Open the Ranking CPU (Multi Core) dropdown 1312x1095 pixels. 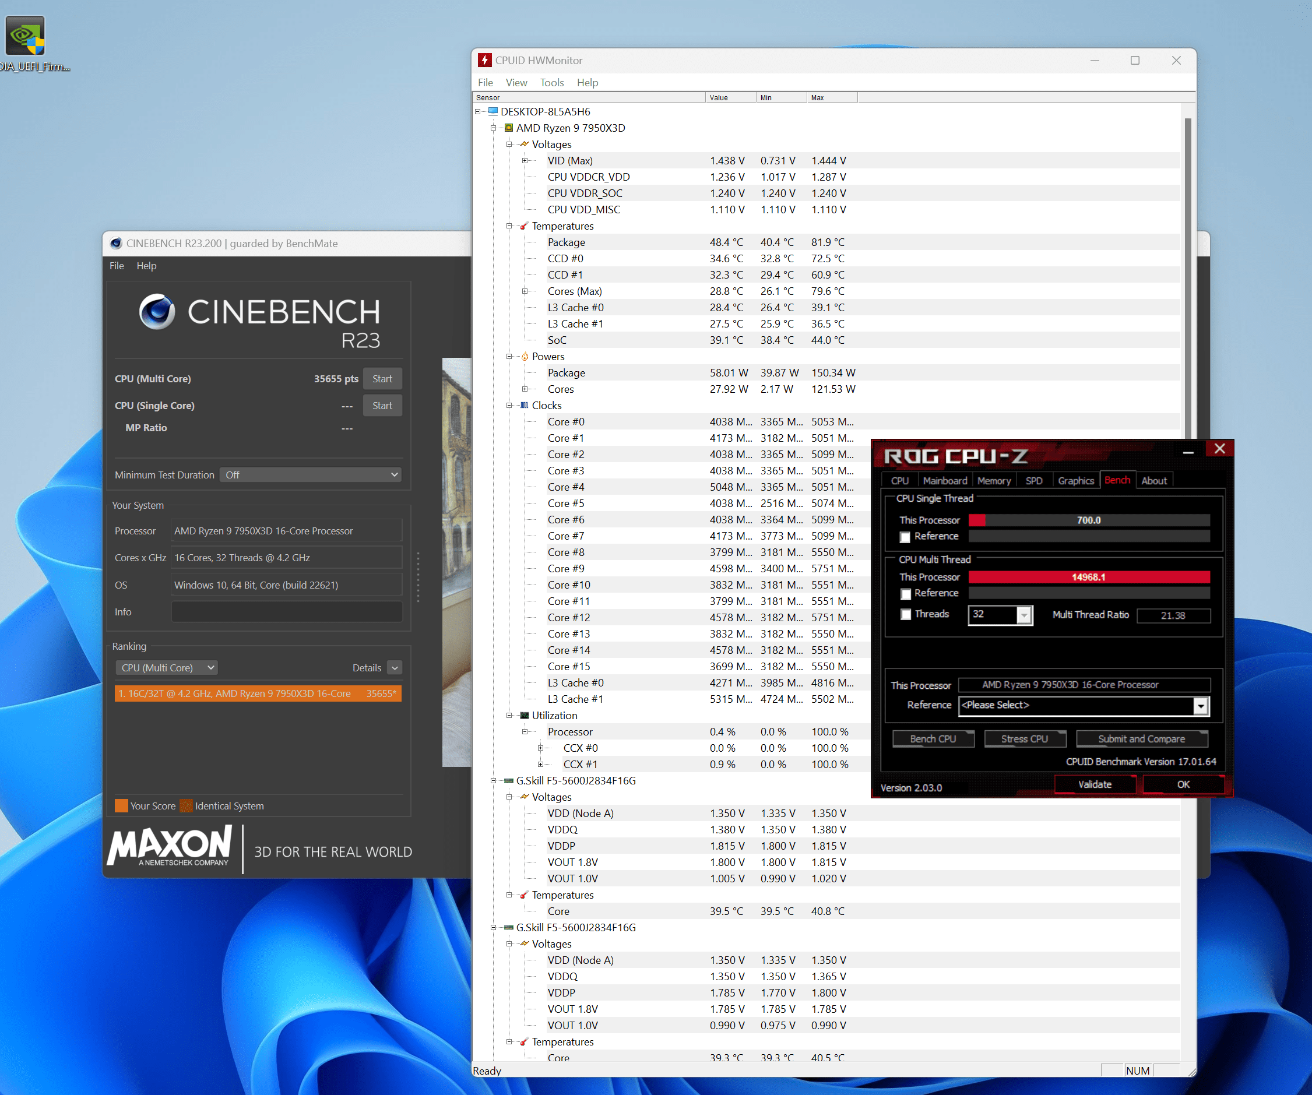(x=166, y=668)
